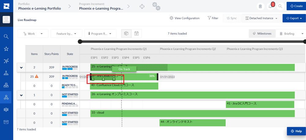Click the ESP1 sprint header
Viewport: 306px width, 140px height.
(94, 58)
